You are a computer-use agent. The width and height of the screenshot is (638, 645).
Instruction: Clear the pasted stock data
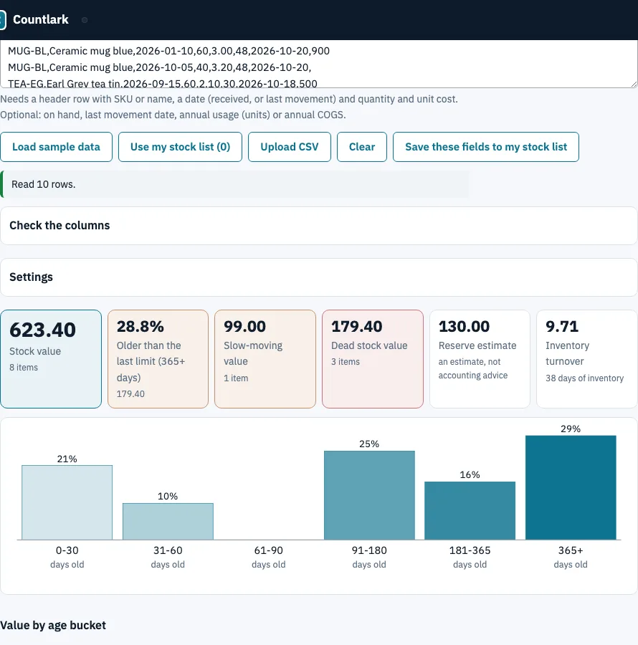coord(362,147)
